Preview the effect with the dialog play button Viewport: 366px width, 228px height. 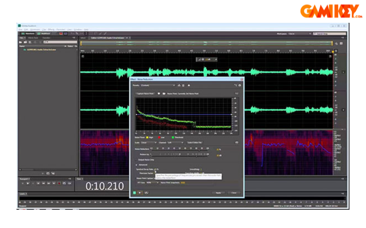pyautogui.click(x=140, y=192)
